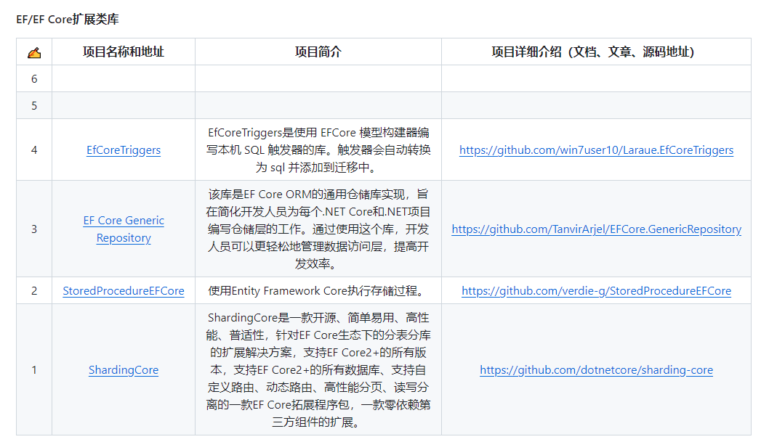Open the ShardingCore project link
The width and height of the screenshot is (761, 442).
[123, 369]
